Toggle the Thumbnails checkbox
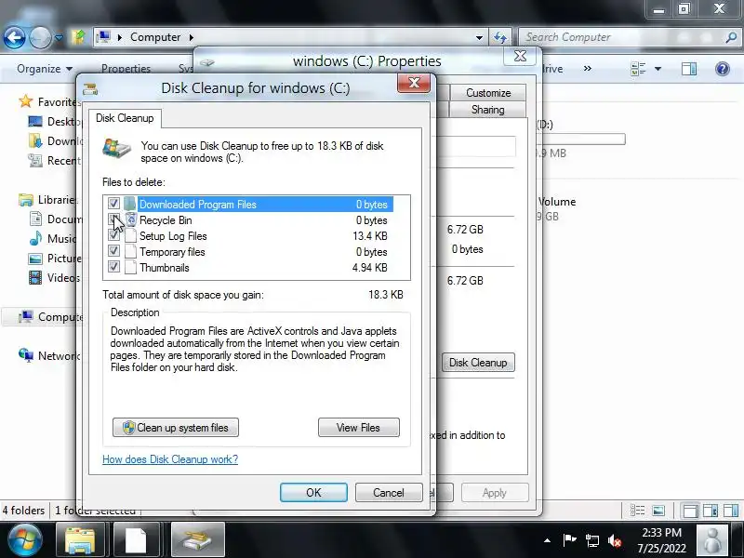 (x=113, y=266)
